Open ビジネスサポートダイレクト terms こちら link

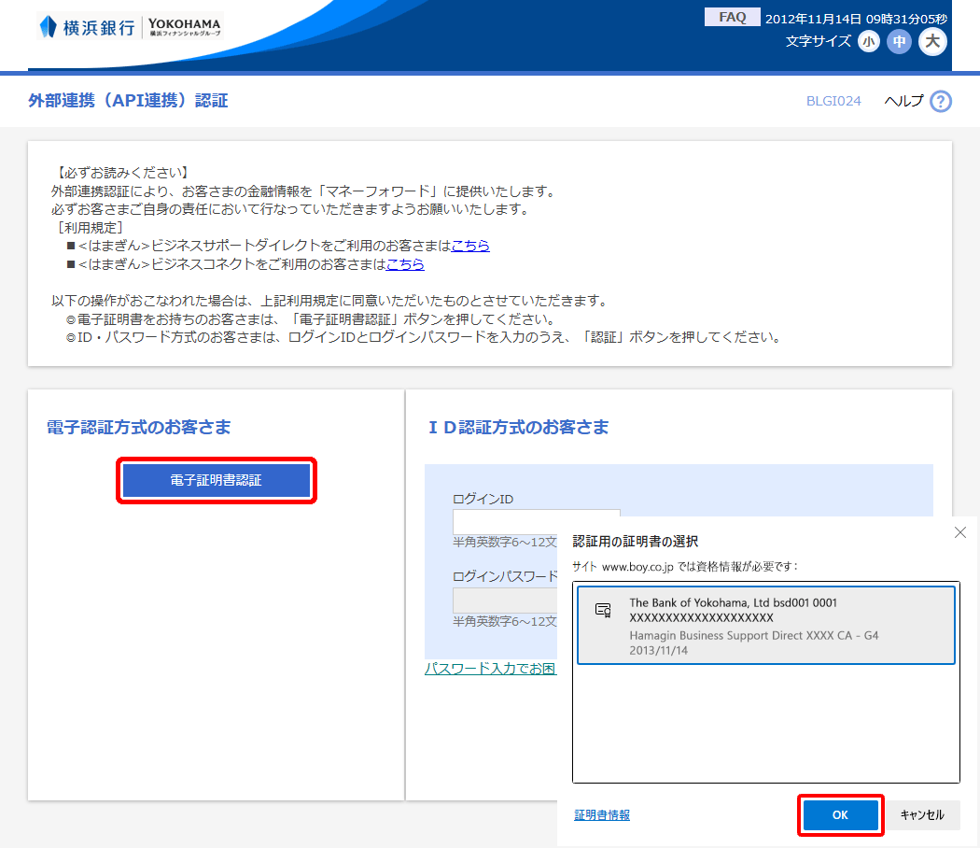[470, 246]
